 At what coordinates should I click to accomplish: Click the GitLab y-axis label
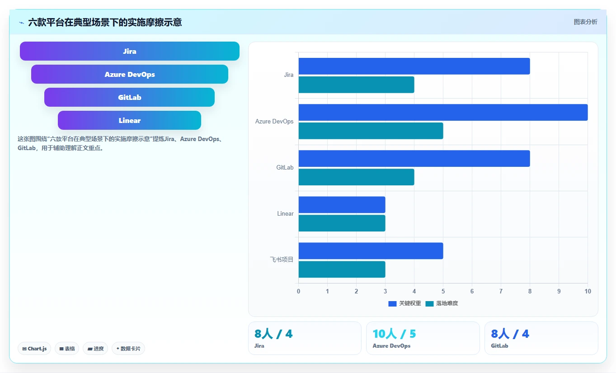coord(285,167)
